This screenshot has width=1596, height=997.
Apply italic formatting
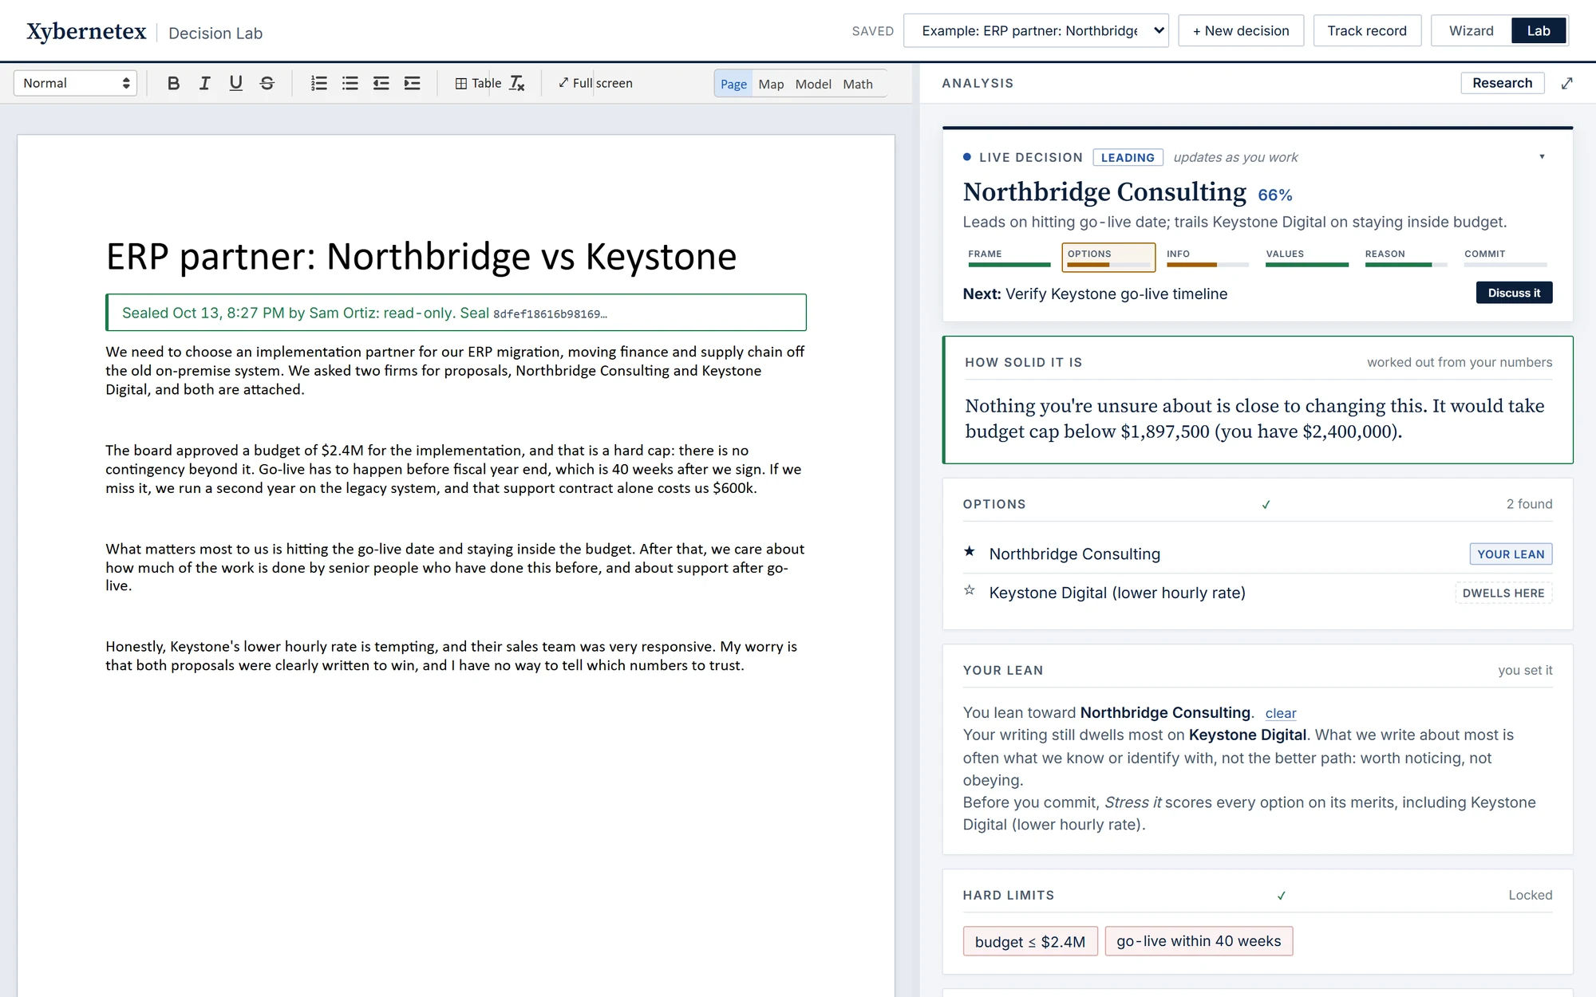click(204, 83)
